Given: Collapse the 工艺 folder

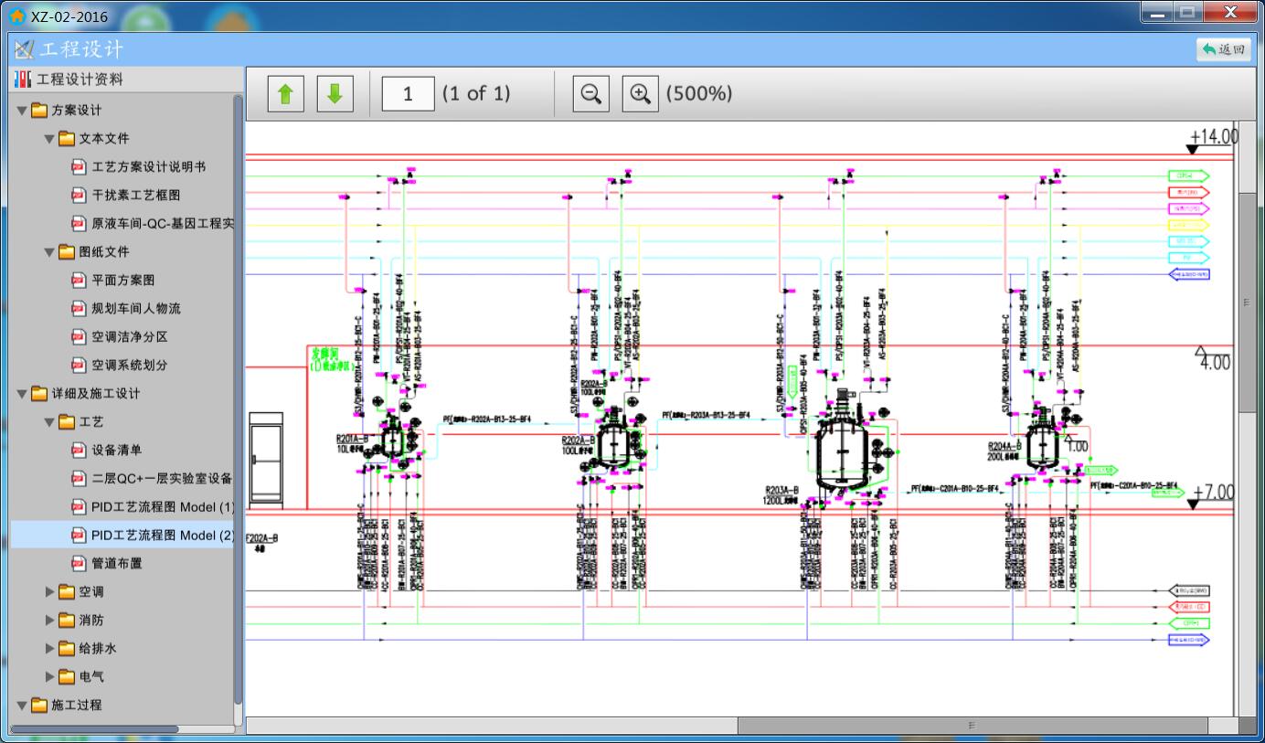Looking at the screenshot, I should [50, 422].
